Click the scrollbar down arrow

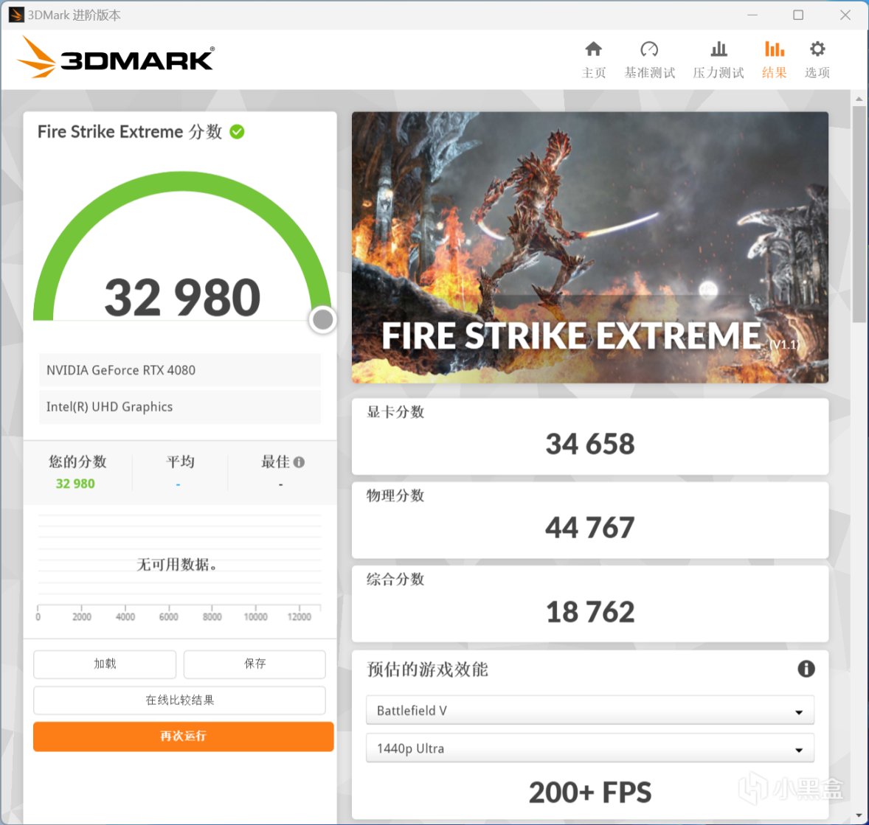coord(859,815)
